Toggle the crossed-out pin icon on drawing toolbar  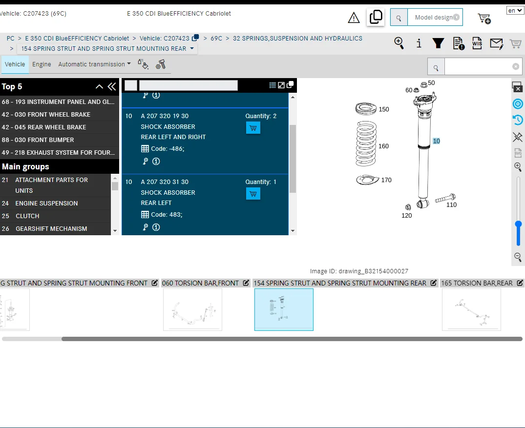coord(518,137)
